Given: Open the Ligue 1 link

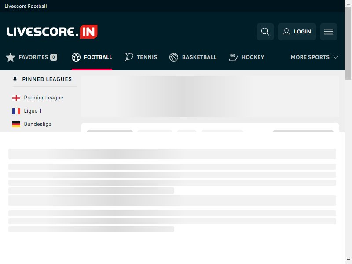Looking at the screenshot, I should click(33, 111).
